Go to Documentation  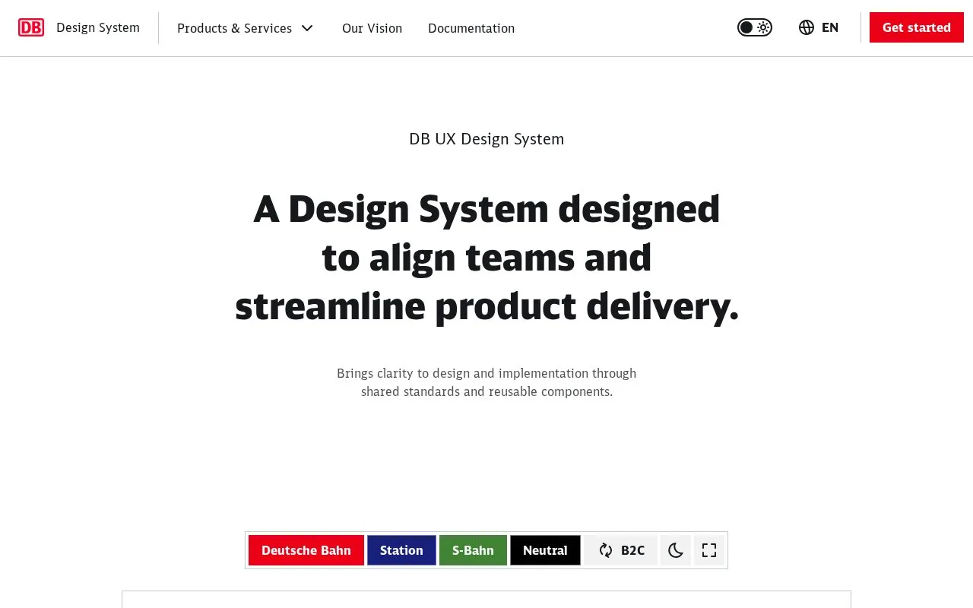471,28
